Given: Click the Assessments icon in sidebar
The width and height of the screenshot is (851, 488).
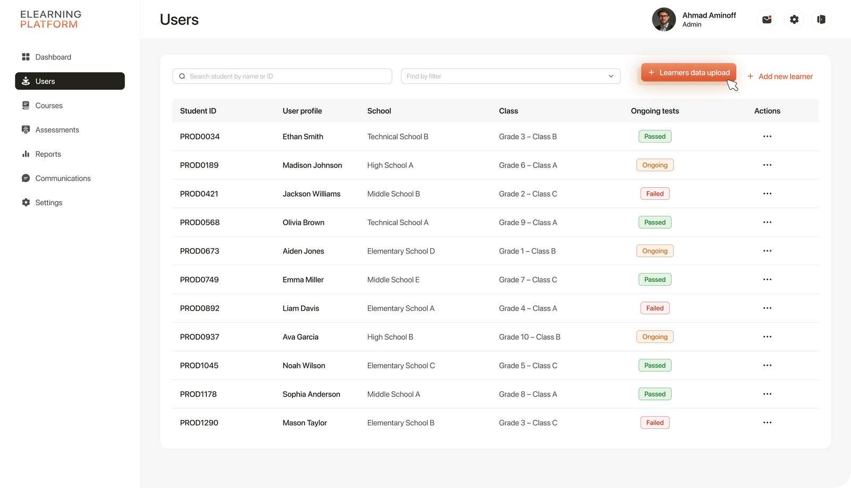Looking at the screenshot, I should coord(26,130).
